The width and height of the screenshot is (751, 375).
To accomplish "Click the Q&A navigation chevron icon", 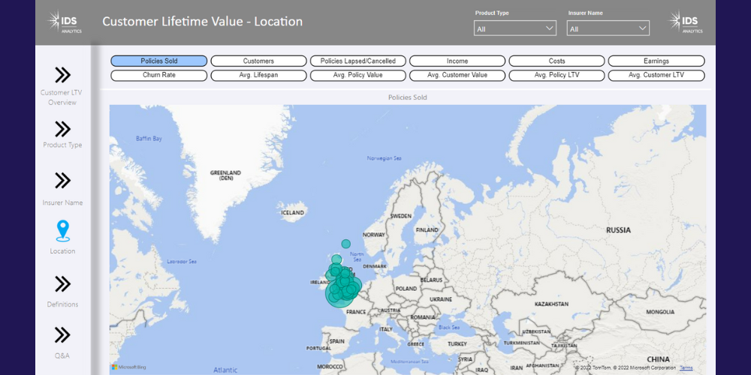I will (x=62, y=334).
